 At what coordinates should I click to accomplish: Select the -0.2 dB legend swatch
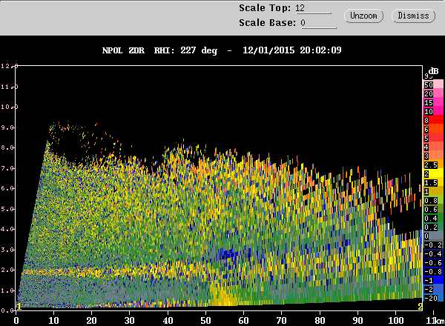[433, 245]
